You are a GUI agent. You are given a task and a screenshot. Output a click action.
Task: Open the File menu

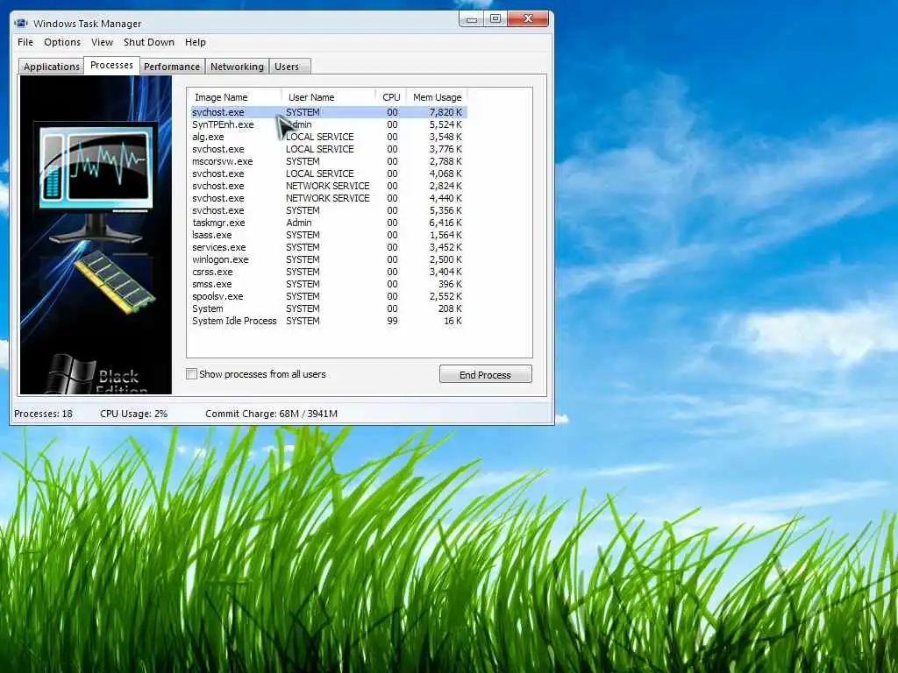click(25, 42)
